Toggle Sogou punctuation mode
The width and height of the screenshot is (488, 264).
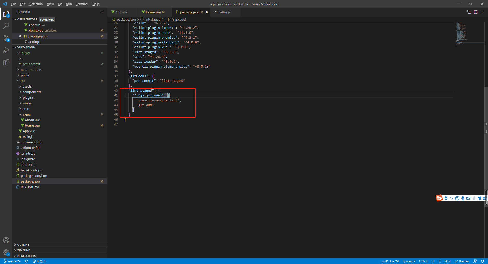click(451, 198)
